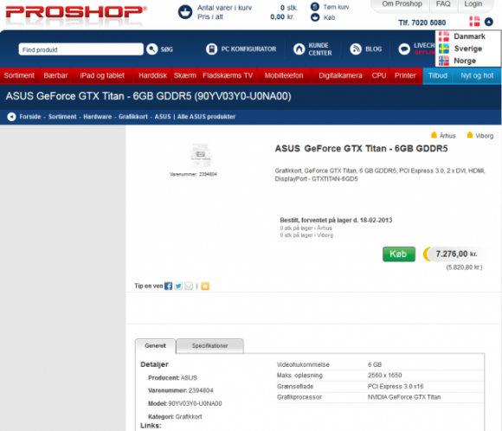Open Mobiltelefon category
Screen dimensions: 502x431
(x=284, y=75)
